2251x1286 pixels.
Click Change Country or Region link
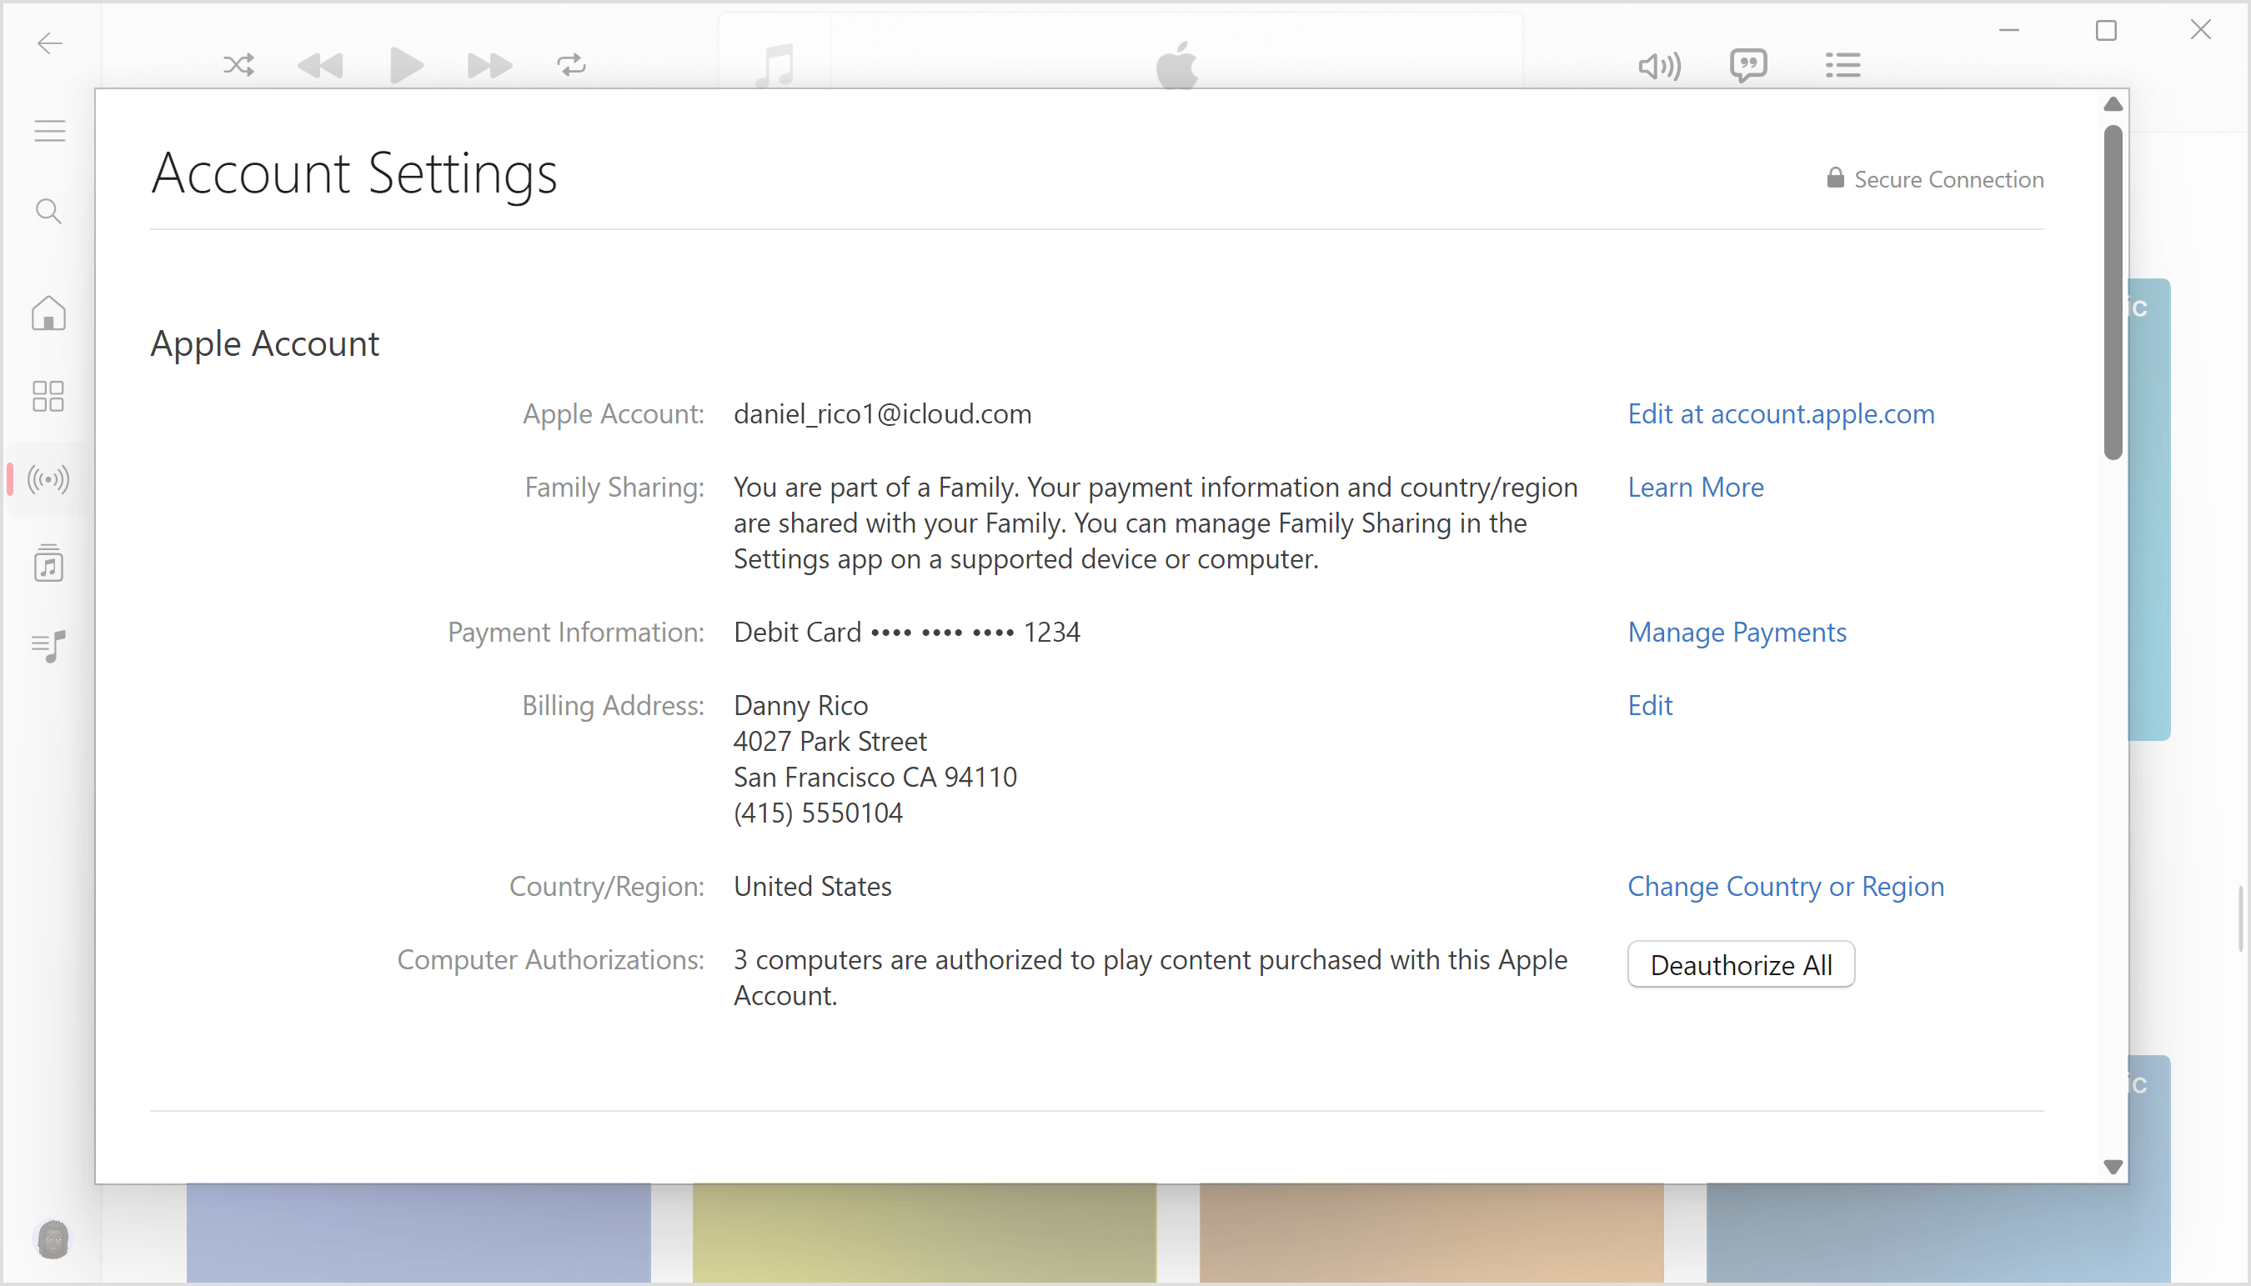(x=1786, y=886)
